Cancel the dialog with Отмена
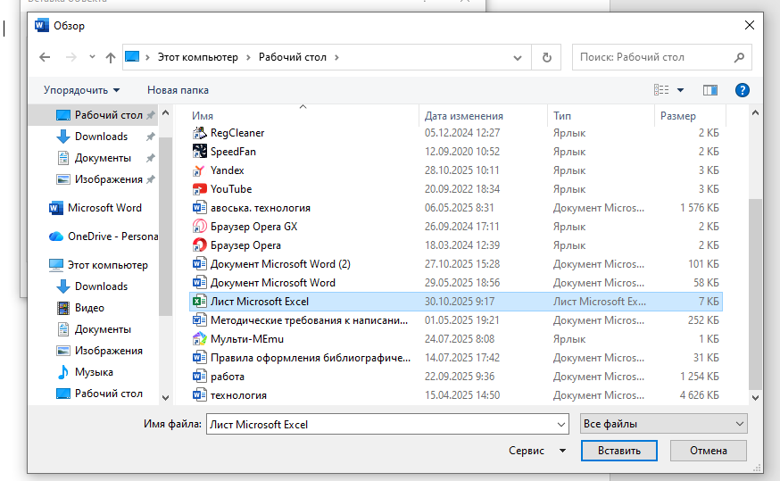Screen dimensions: 780x481 coord(709,451)
